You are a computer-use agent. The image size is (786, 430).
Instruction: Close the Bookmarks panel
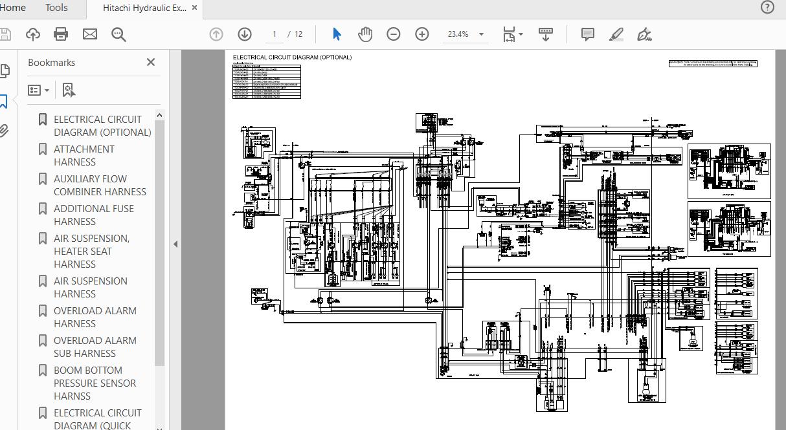(151, 62)
